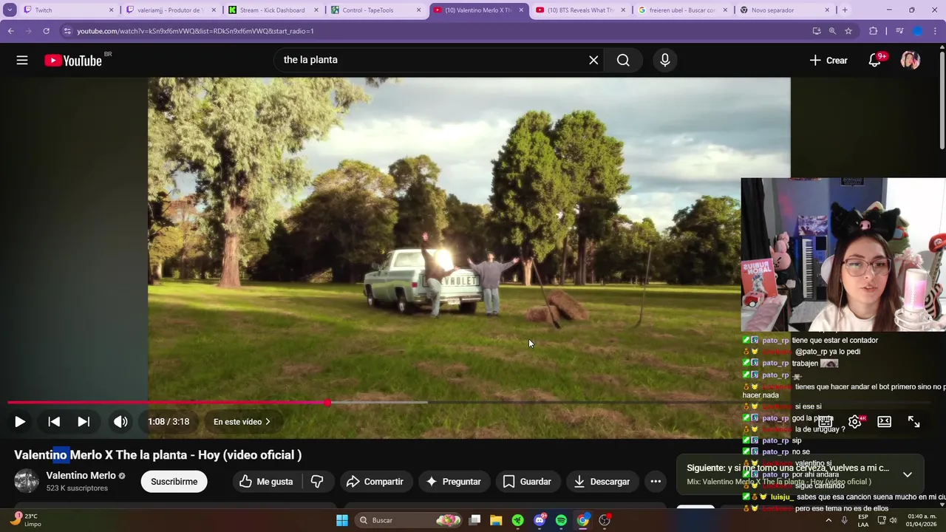Viewport: 946px width, 532px height.
Task: Open the browser profile avatar
Action: click(917, 31)
